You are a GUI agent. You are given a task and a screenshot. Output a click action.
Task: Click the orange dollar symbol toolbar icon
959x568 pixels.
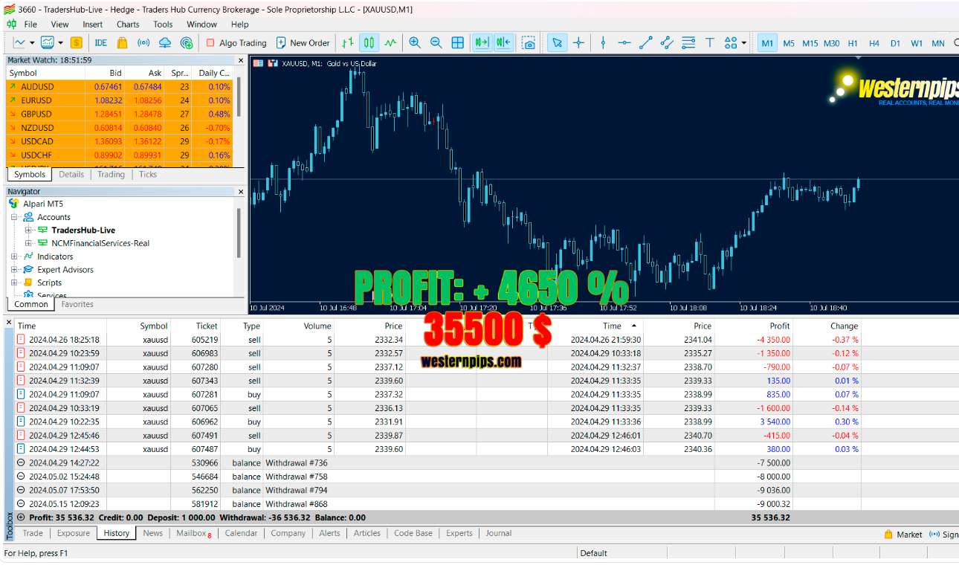pyautogui.click(x=76, y=43)
